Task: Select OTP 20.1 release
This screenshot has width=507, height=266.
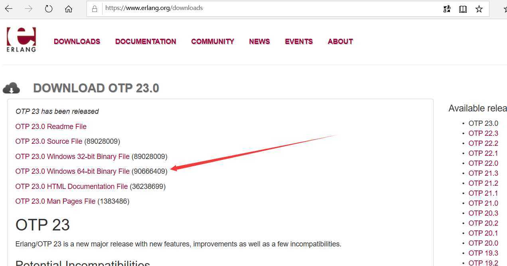Action: pos(483,233)
